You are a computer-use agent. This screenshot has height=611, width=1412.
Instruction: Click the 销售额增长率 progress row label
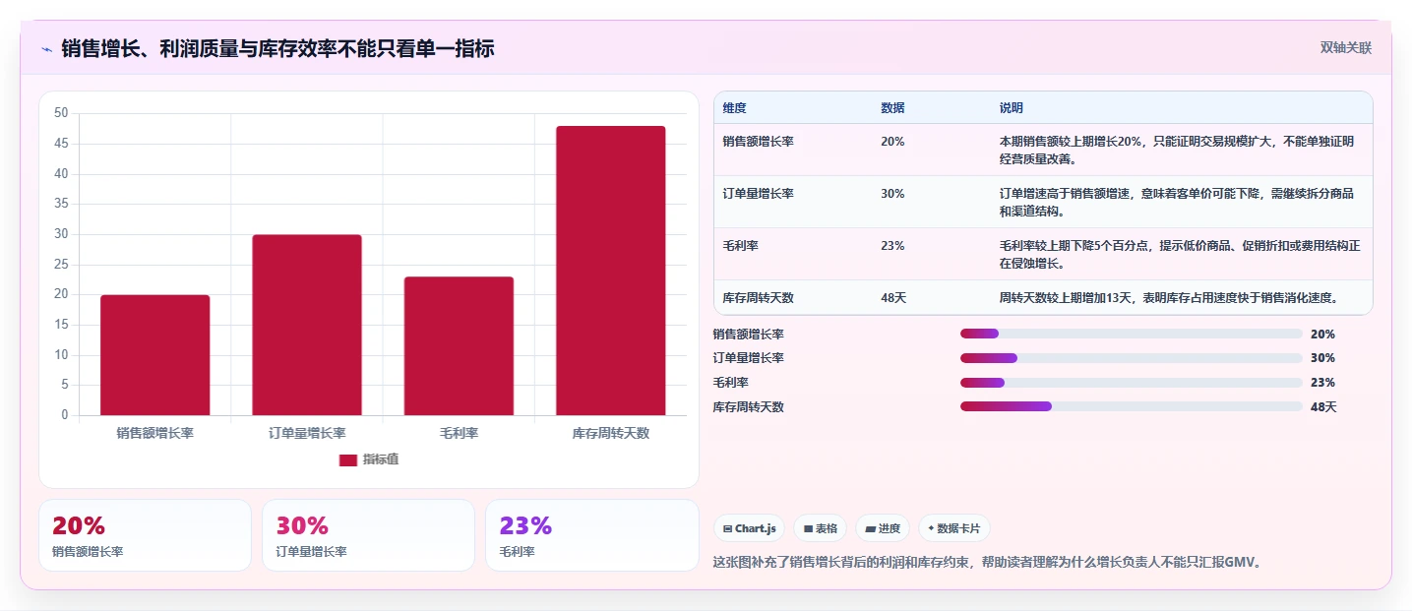[749, 335]
